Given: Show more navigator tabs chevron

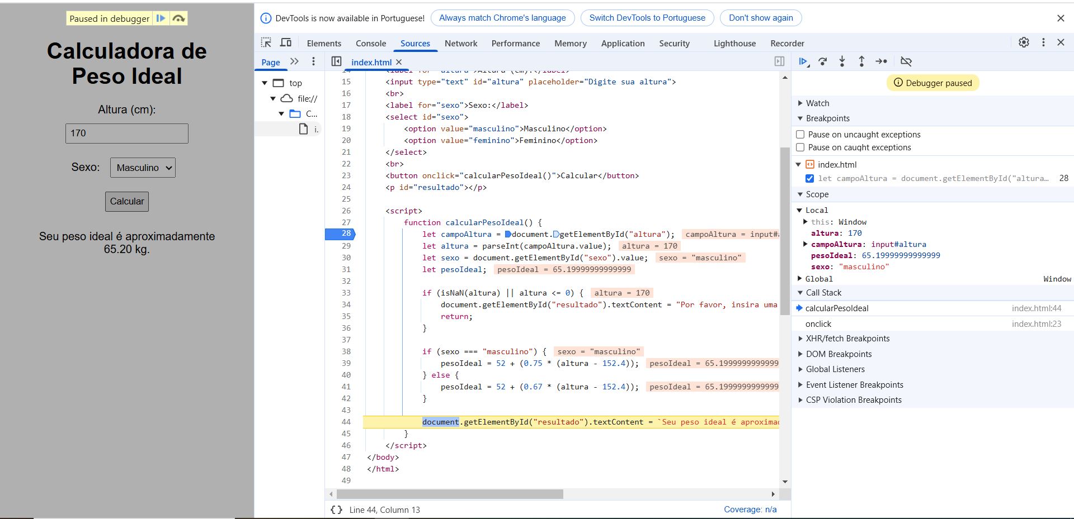Looking at the screenshot, I should (x=295, y=61).
